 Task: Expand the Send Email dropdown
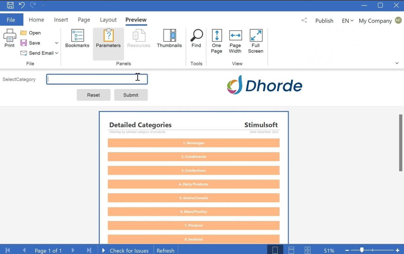coord(56,53)
